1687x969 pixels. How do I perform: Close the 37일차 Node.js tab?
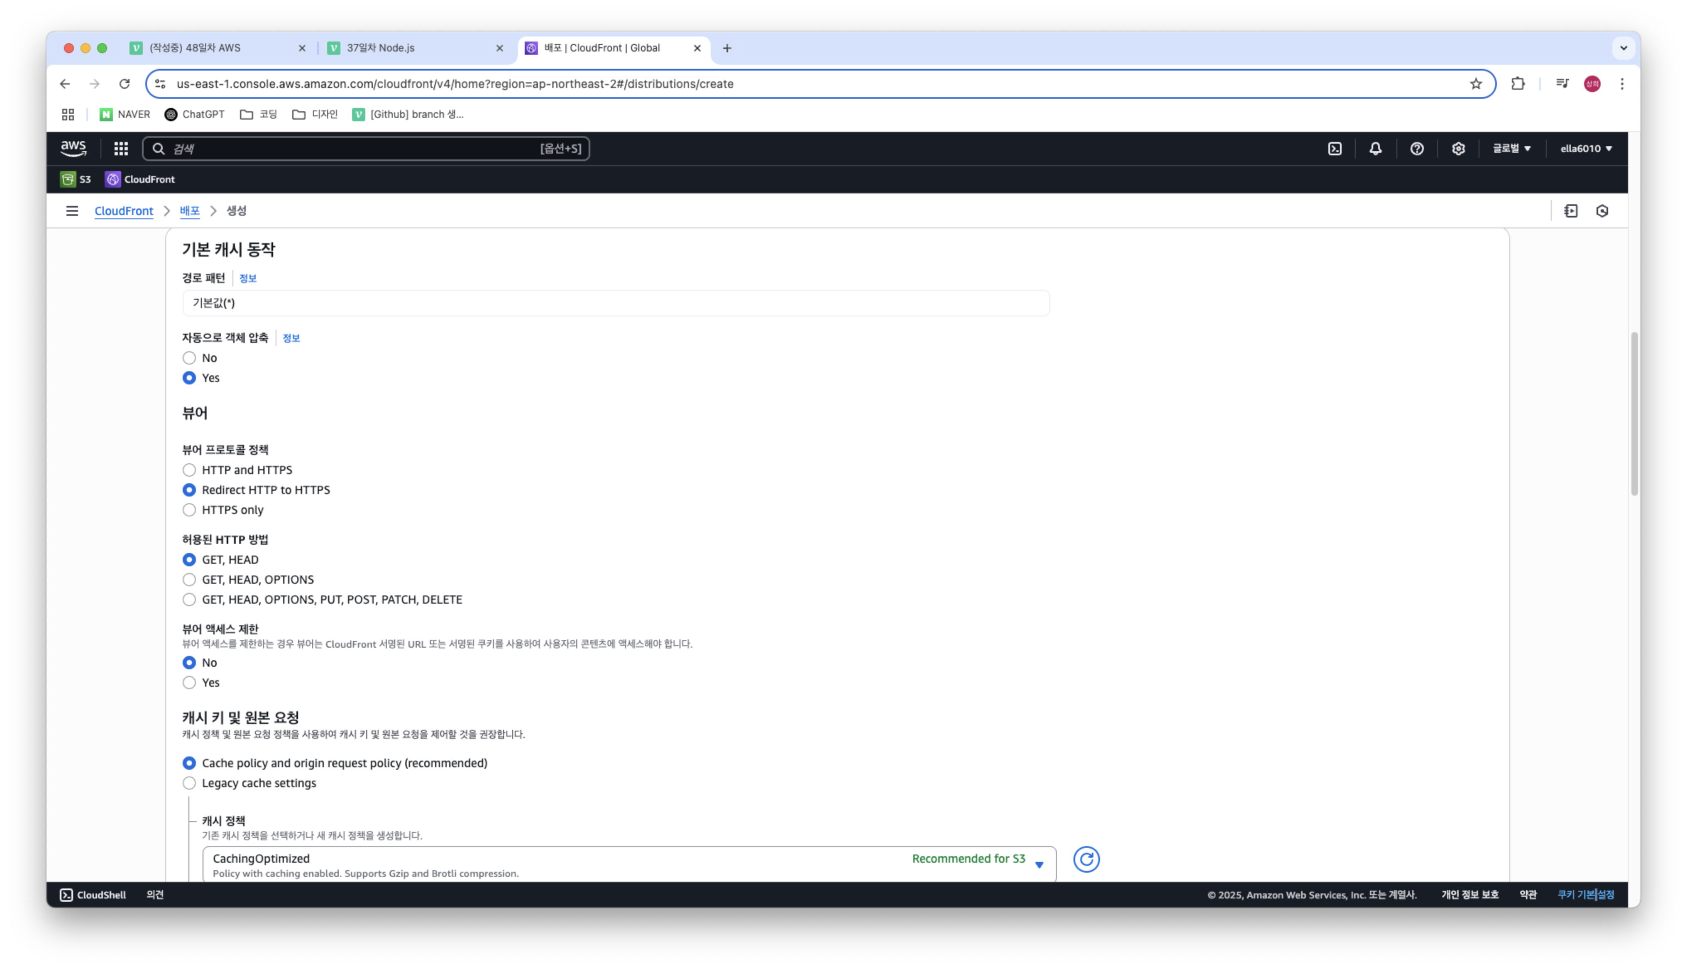pos(499,48)
